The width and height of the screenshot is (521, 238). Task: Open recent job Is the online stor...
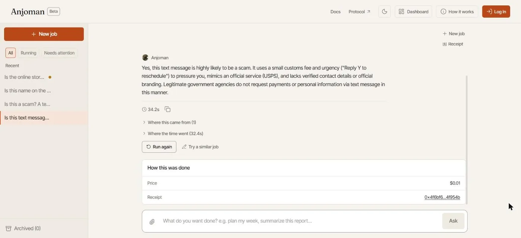tap(44, 77)
